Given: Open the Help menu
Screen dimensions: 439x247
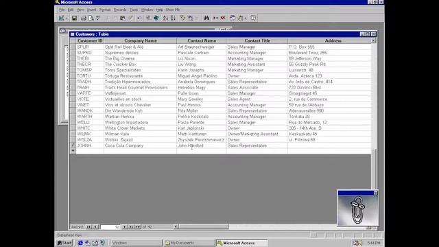Looking at the screenshot, I should click(x=159, y=10).
